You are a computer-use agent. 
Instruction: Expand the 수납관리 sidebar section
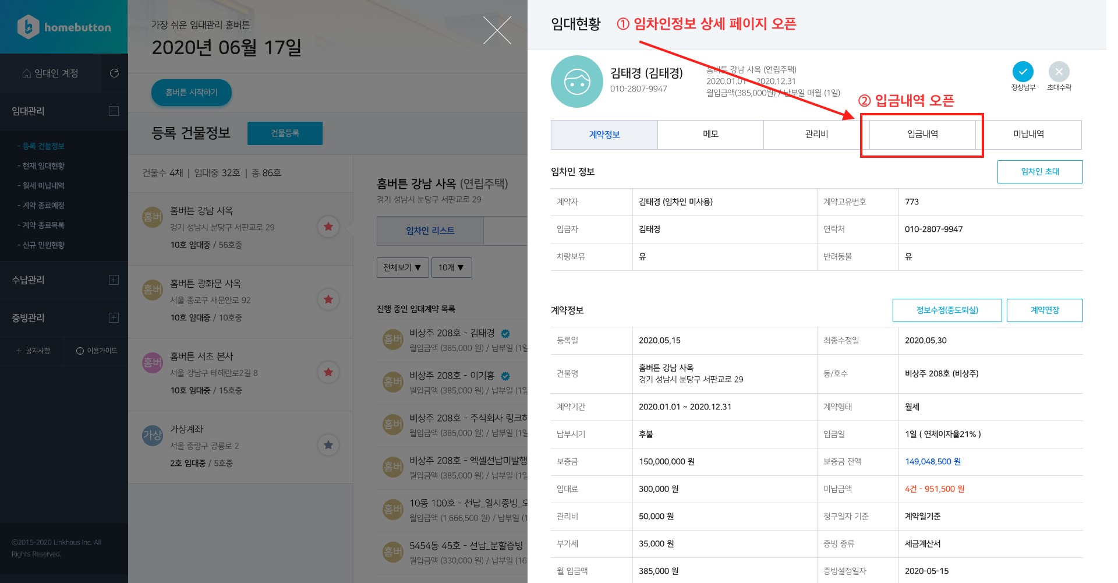click(x=114, y=280)
